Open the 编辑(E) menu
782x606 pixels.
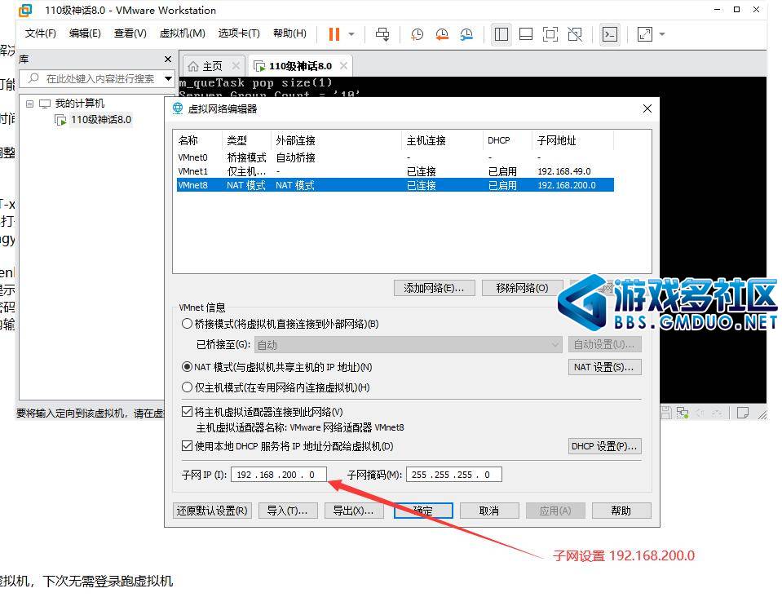(x=85, y=33)
